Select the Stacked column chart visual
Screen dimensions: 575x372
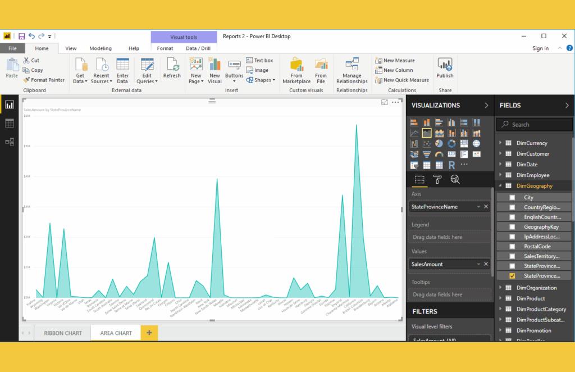[x=427, y=123]
